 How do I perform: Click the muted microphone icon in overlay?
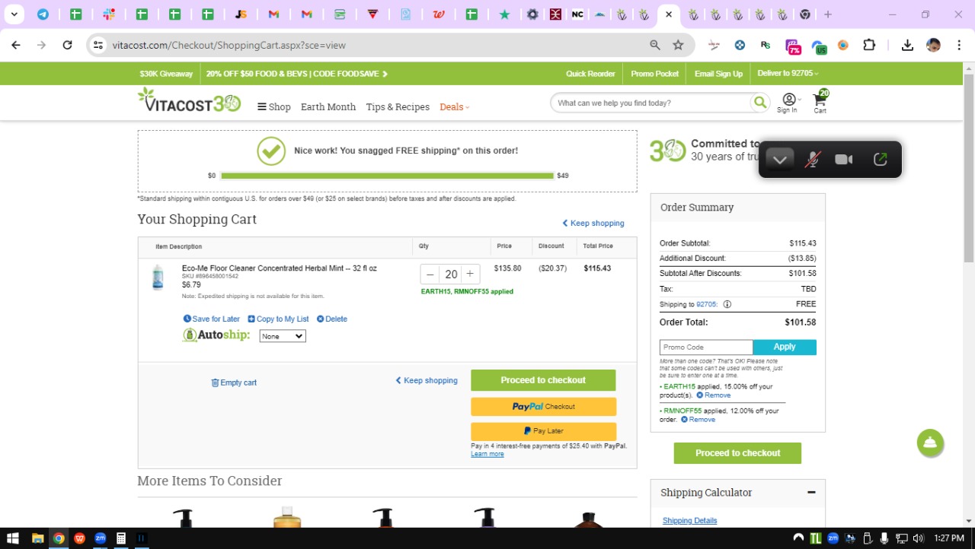[x=813, y=160]
